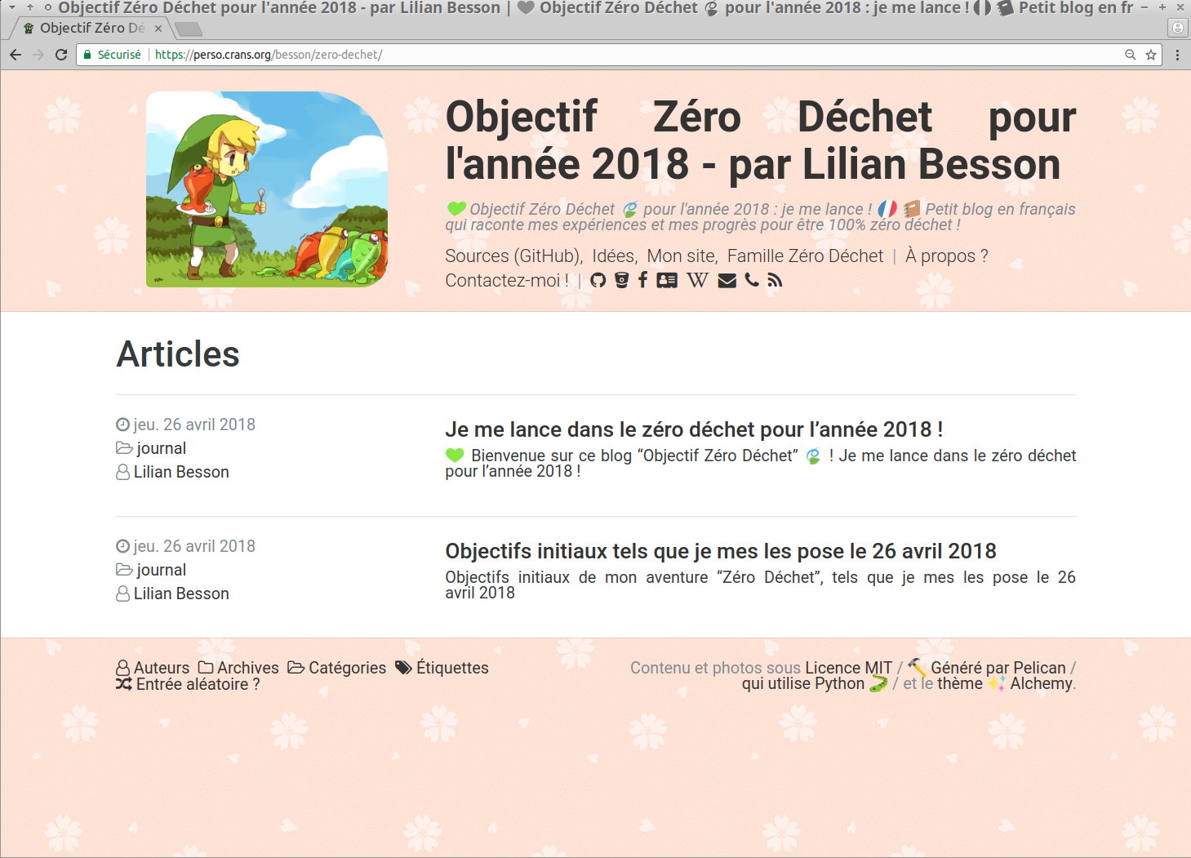Screen dimensions: 1191x858
Task: Open article Je me lance dans le zéro déchet
Action: [x=694, y=429]
